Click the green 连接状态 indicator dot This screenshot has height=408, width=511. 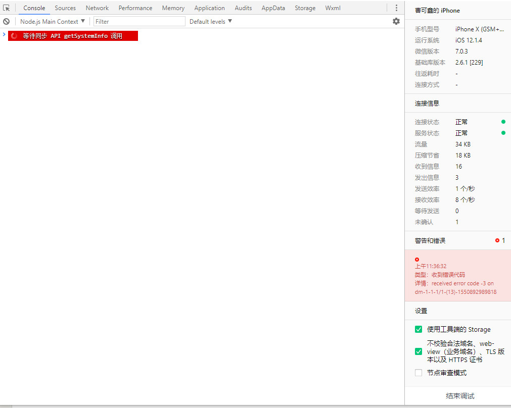coord(503,122)
